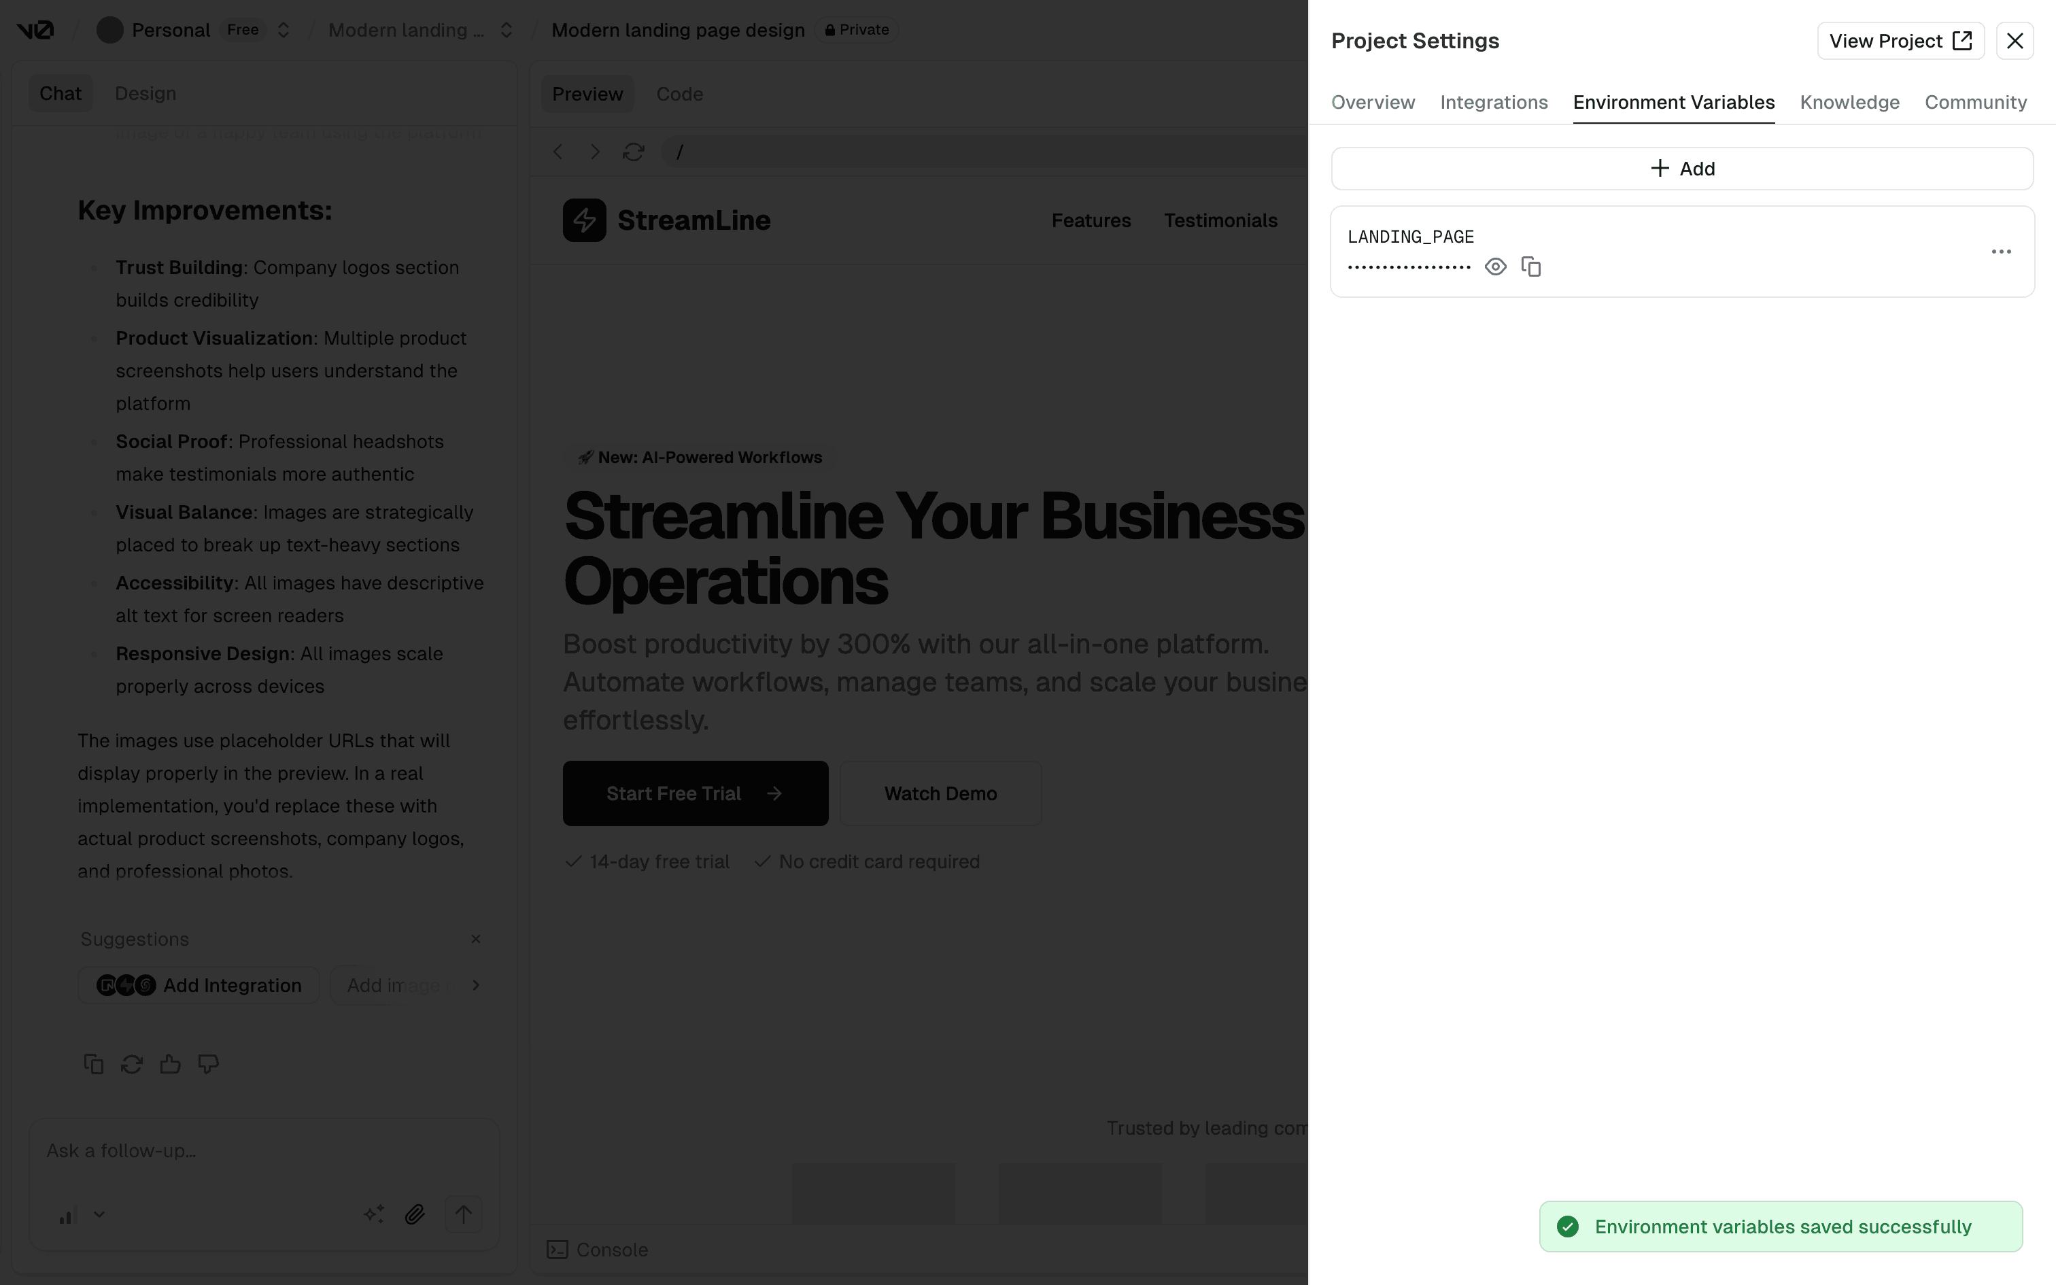Click the enhance prompt sparkle icon
This screenshot has height=1285, width=2056.
click(374, 1214)
